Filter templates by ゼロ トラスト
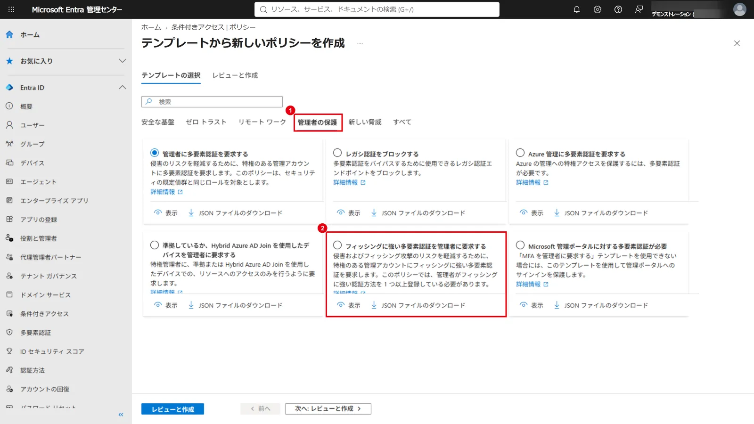This screenshot has width=754, height=424. pos(206,122)
